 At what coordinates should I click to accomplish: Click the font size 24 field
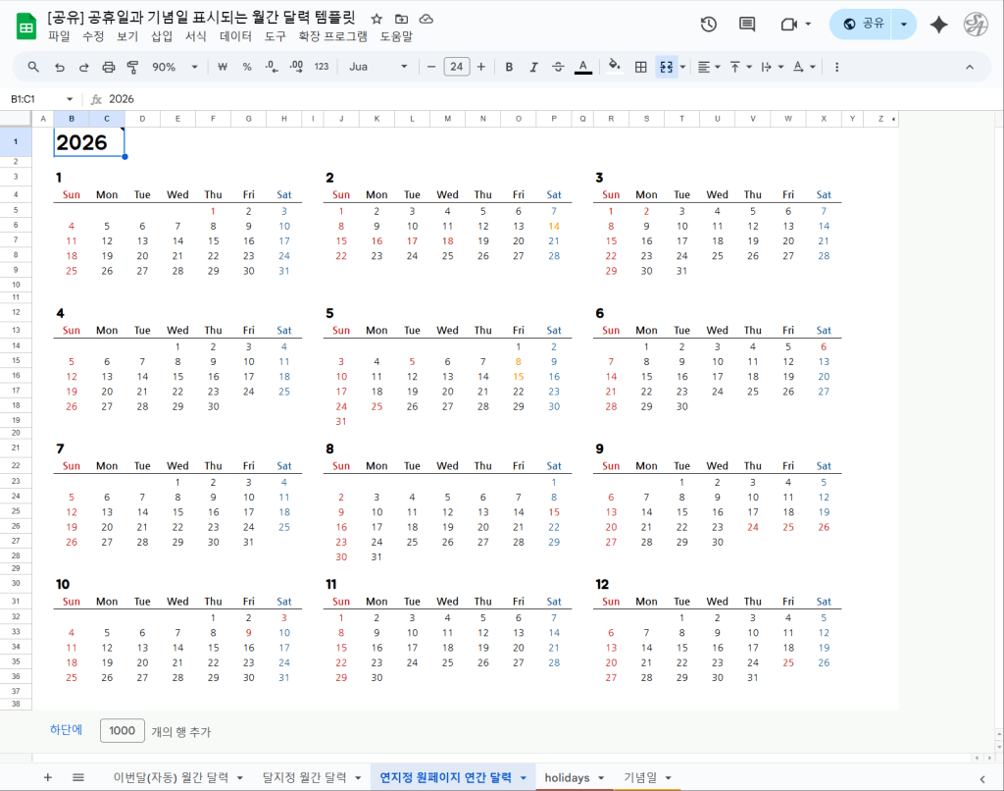point(456,67)
